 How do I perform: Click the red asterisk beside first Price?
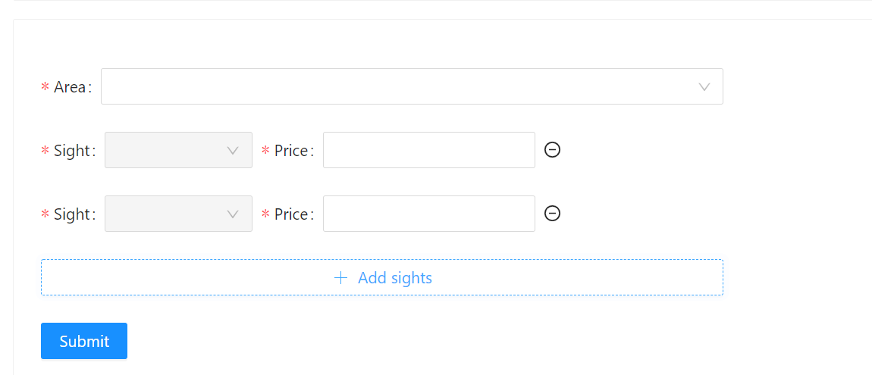click(x=265, y=151)
